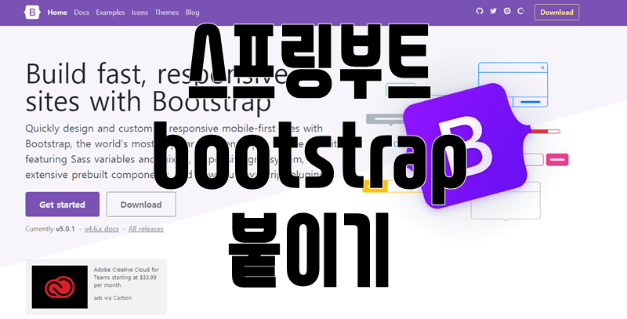Screen dimensions: 627x319
Task: Open the Themes nav item
Action: pyautogui.click(x=166, y=13)
